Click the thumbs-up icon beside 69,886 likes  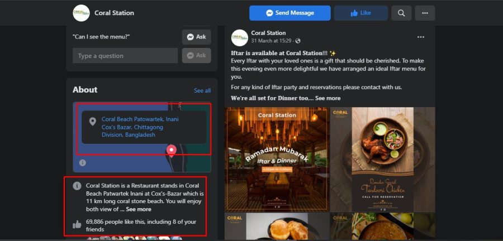pyautogui.click(x=77, y=224)
